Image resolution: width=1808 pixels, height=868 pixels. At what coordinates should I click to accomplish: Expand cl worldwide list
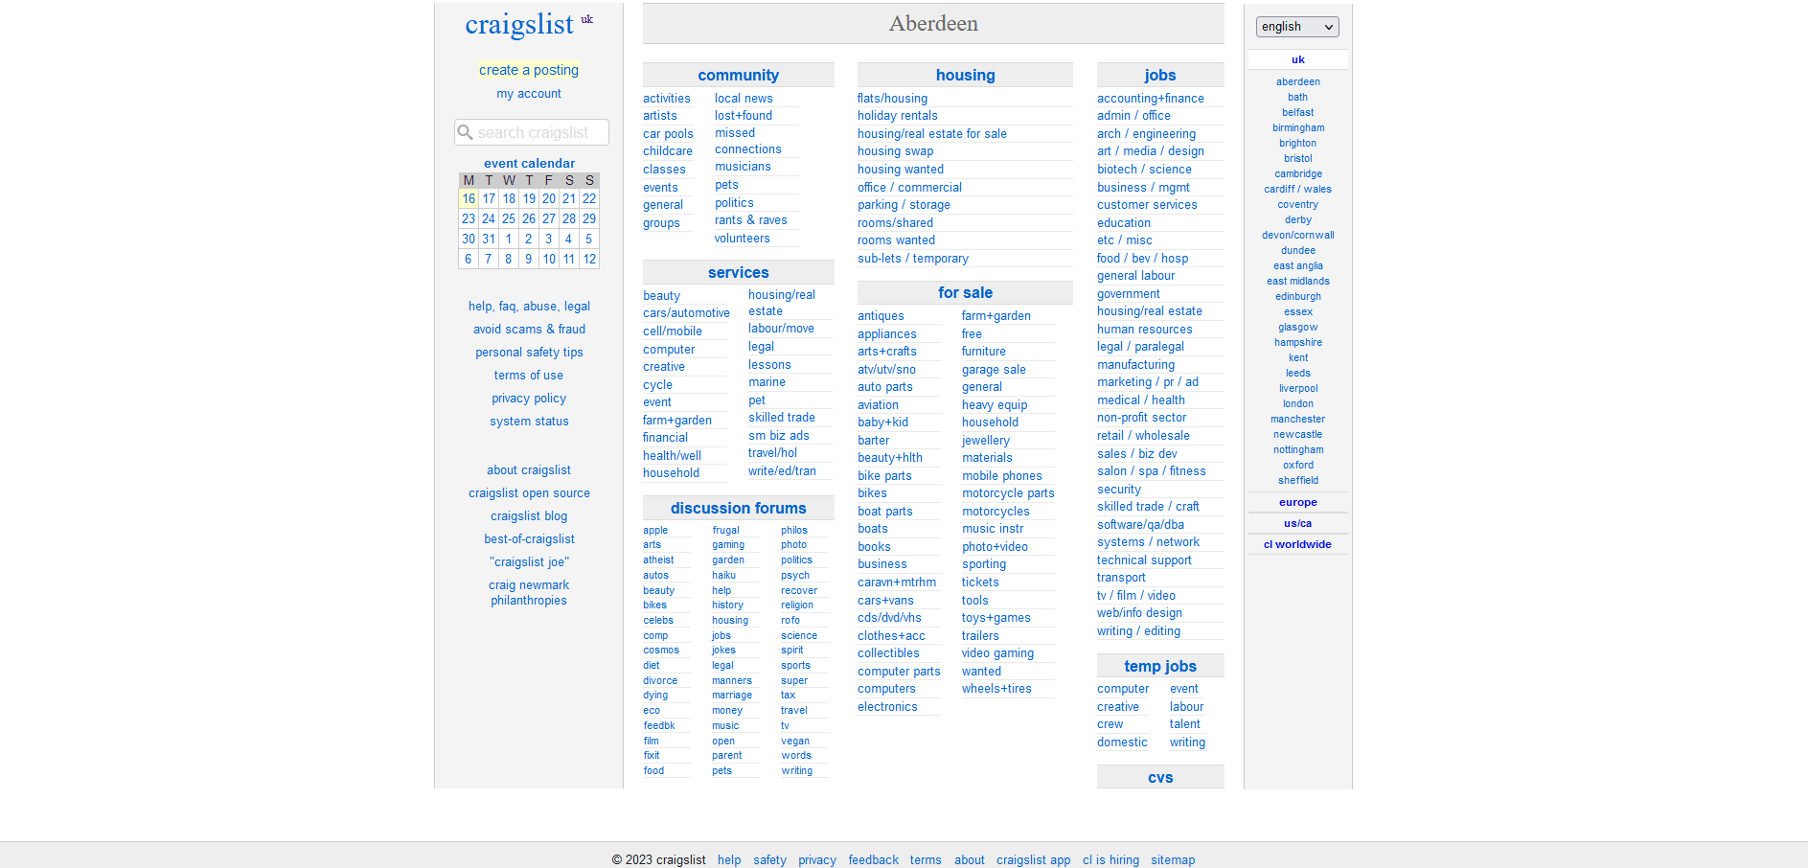[1297, 544]
